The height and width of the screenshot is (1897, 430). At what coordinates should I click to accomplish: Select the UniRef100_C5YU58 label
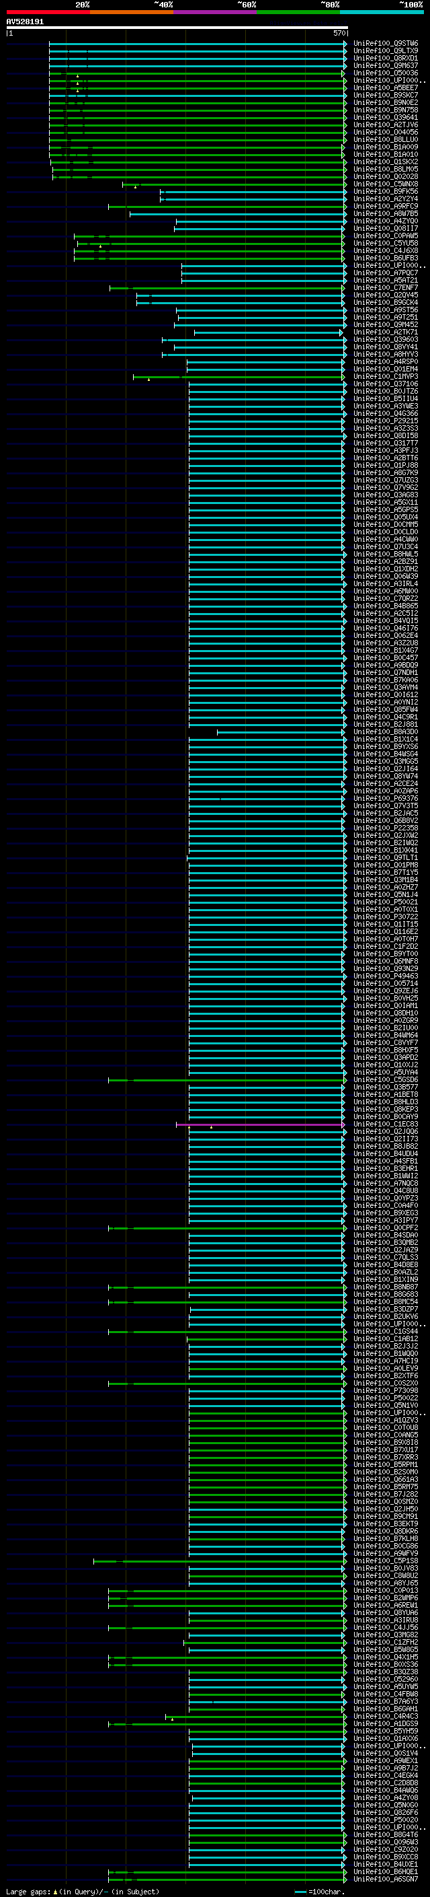(386, 243)
